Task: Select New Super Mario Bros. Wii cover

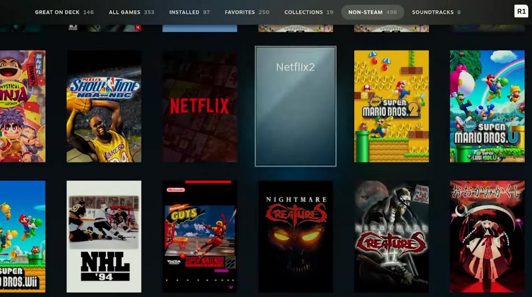Action: pos(22,236)
